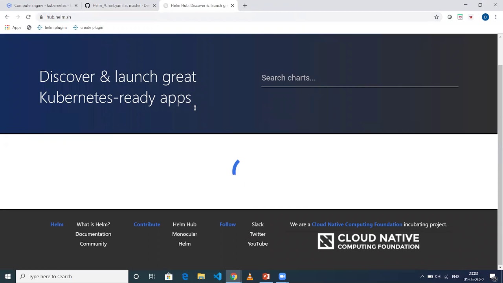The height and width of the screenshot is (283, 503).
Task: Close the Helm_/Chart.yaml tab
Action: click(x=154, y=6)
